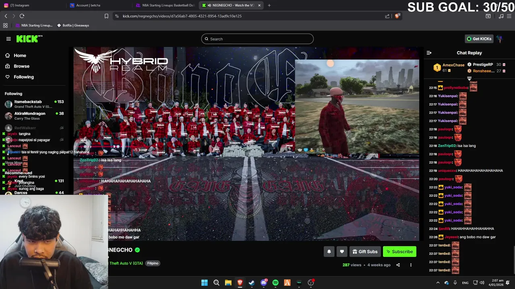
Task: Open the browser media control music icon
Action: coord(501,16)
